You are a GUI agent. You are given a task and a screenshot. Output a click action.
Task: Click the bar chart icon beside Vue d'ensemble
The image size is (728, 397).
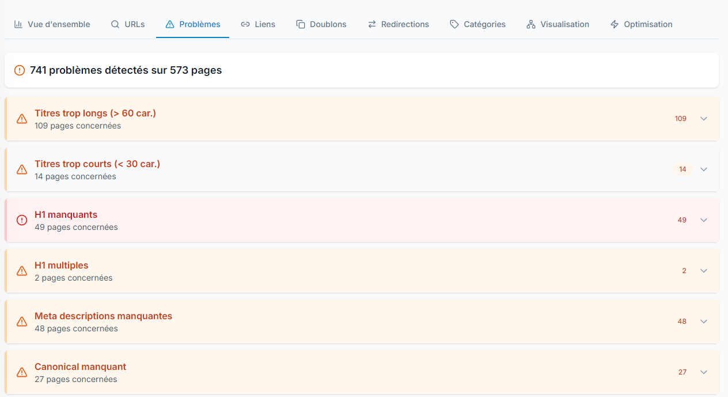18,24
